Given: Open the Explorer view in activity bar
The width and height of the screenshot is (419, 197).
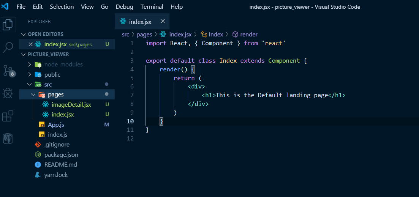Looking at the screenshot, I should coord(8,25).
